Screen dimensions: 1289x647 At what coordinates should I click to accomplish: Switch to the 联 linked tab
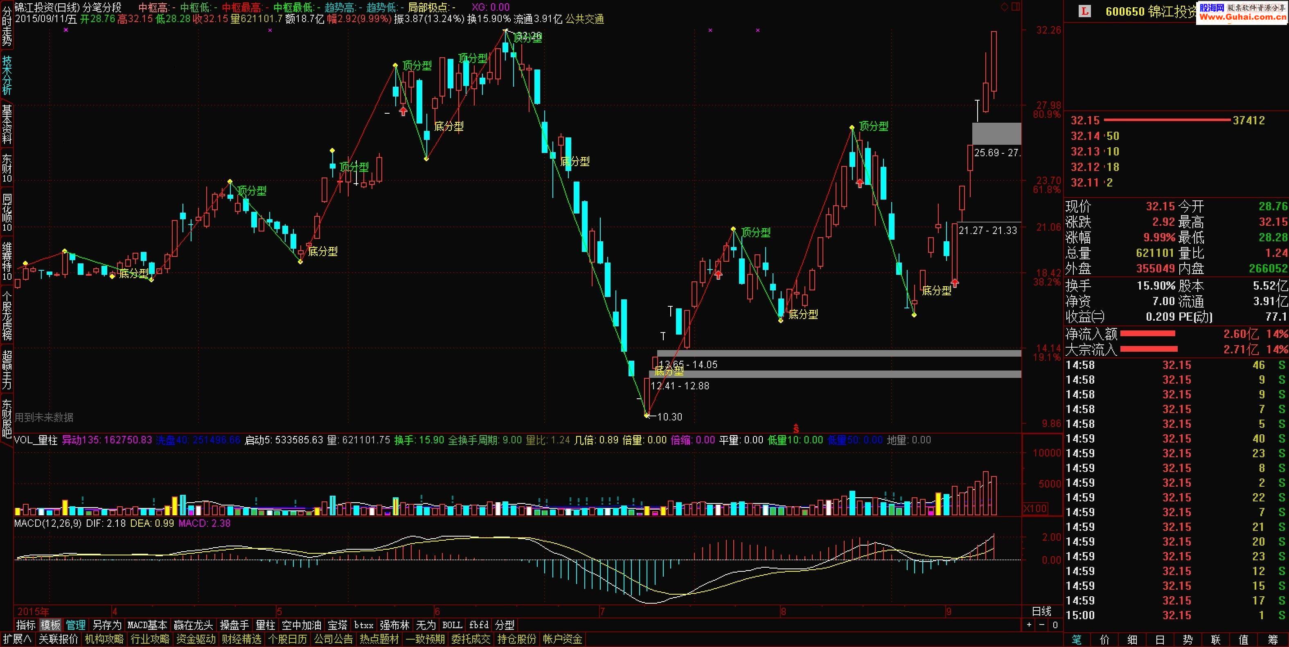coord(1215,640)
